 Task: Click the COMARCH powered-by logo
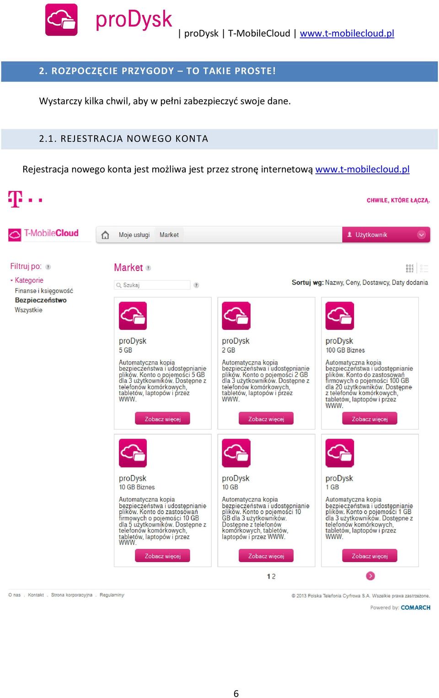click(415, 607)
